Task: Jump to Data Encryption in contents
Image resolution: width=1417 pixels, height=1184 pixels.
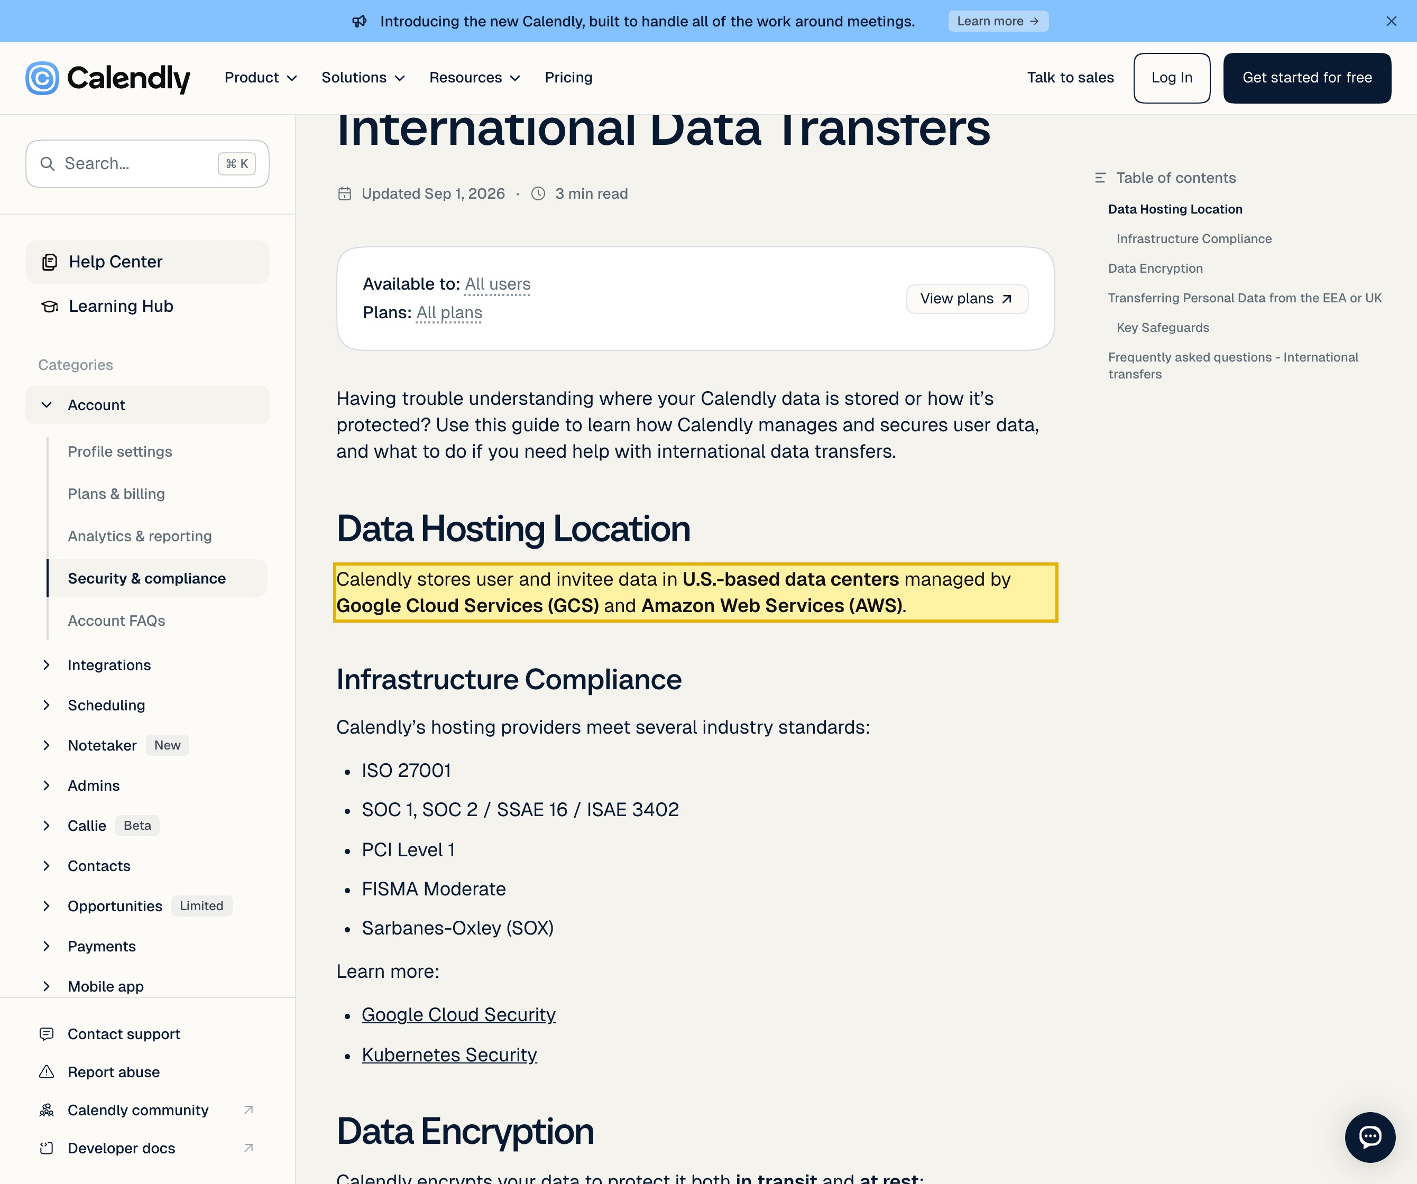Action: 1155,269
